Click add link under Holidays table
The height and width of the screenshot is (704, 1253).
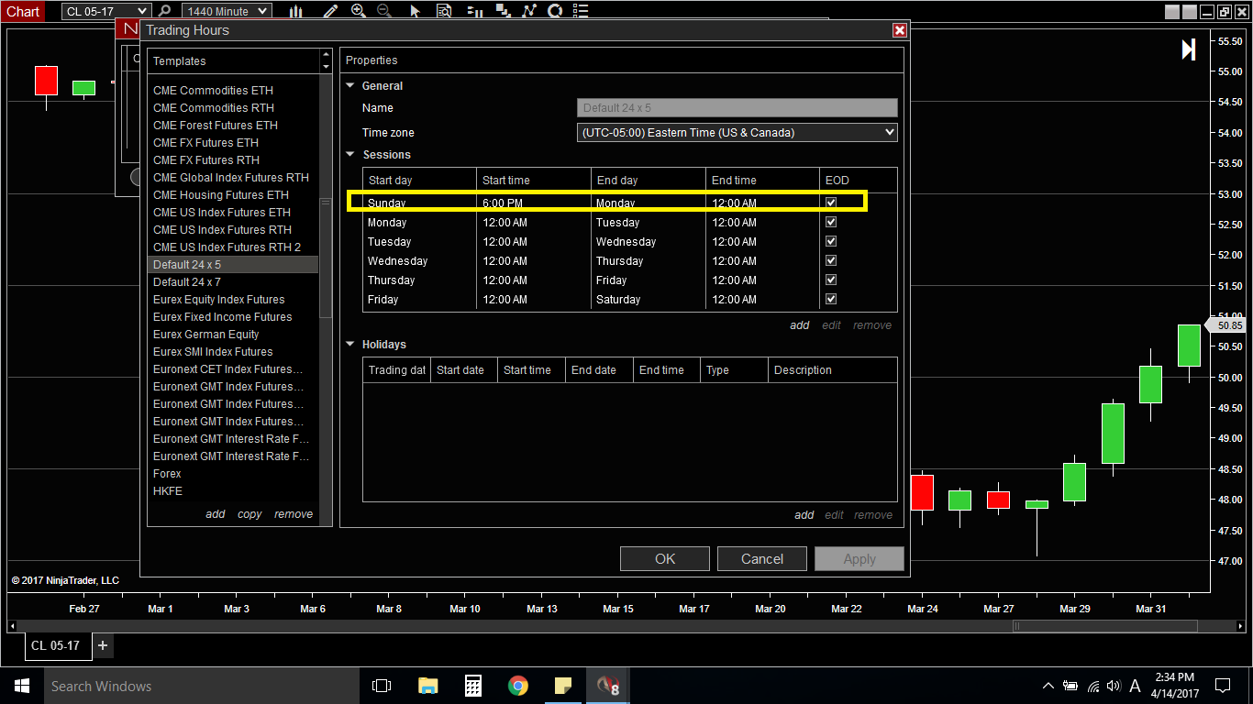tap(804, 515)
